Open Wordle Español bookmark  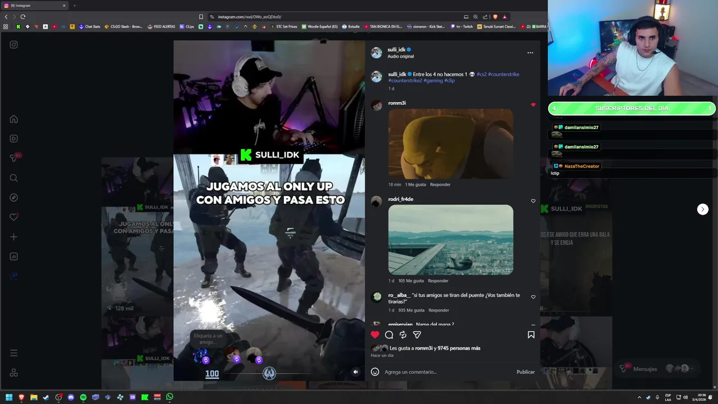pos(320,26)
